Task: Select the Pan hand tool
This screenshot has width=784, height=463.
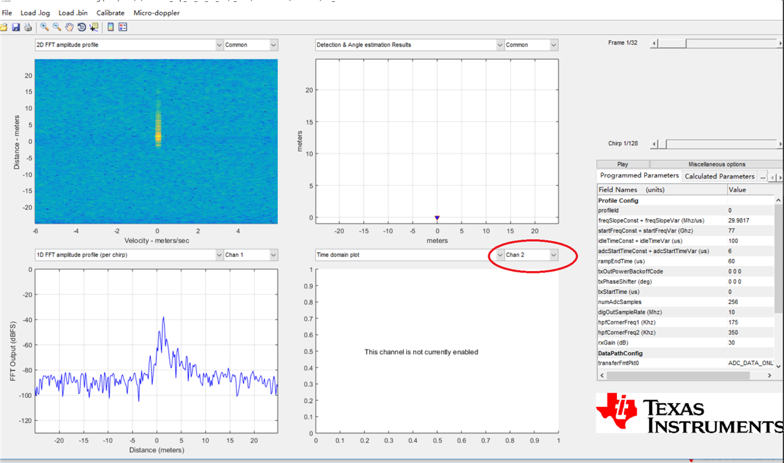Action: point(69,27)
